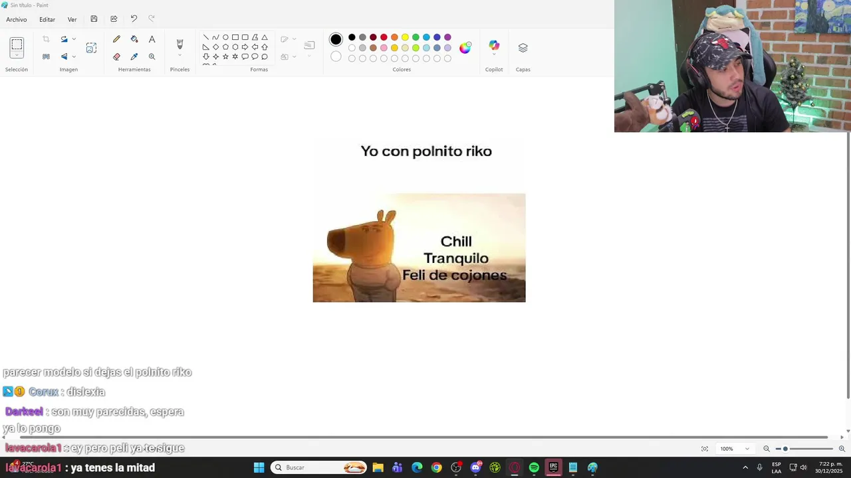Click the canvas vertical scrollbar
The width and height of the screenshot is (851, 478).
848,266
